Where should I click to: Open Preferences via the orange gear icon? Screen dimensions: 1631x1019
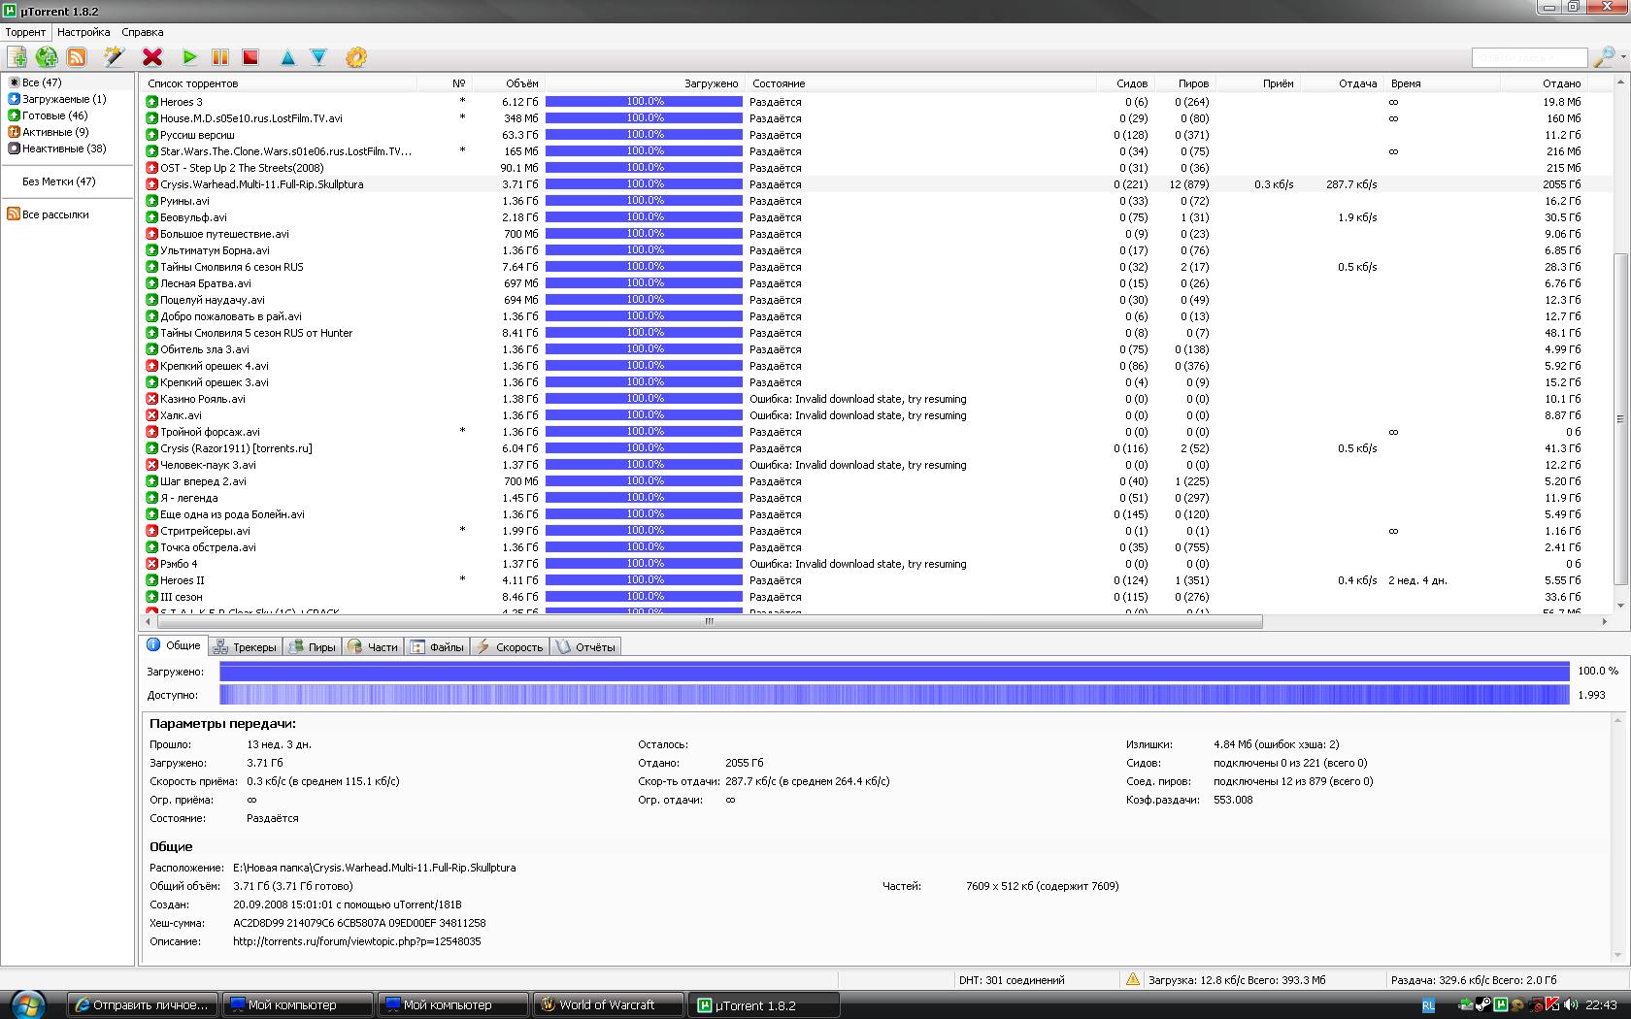click(x=356, y=57)
